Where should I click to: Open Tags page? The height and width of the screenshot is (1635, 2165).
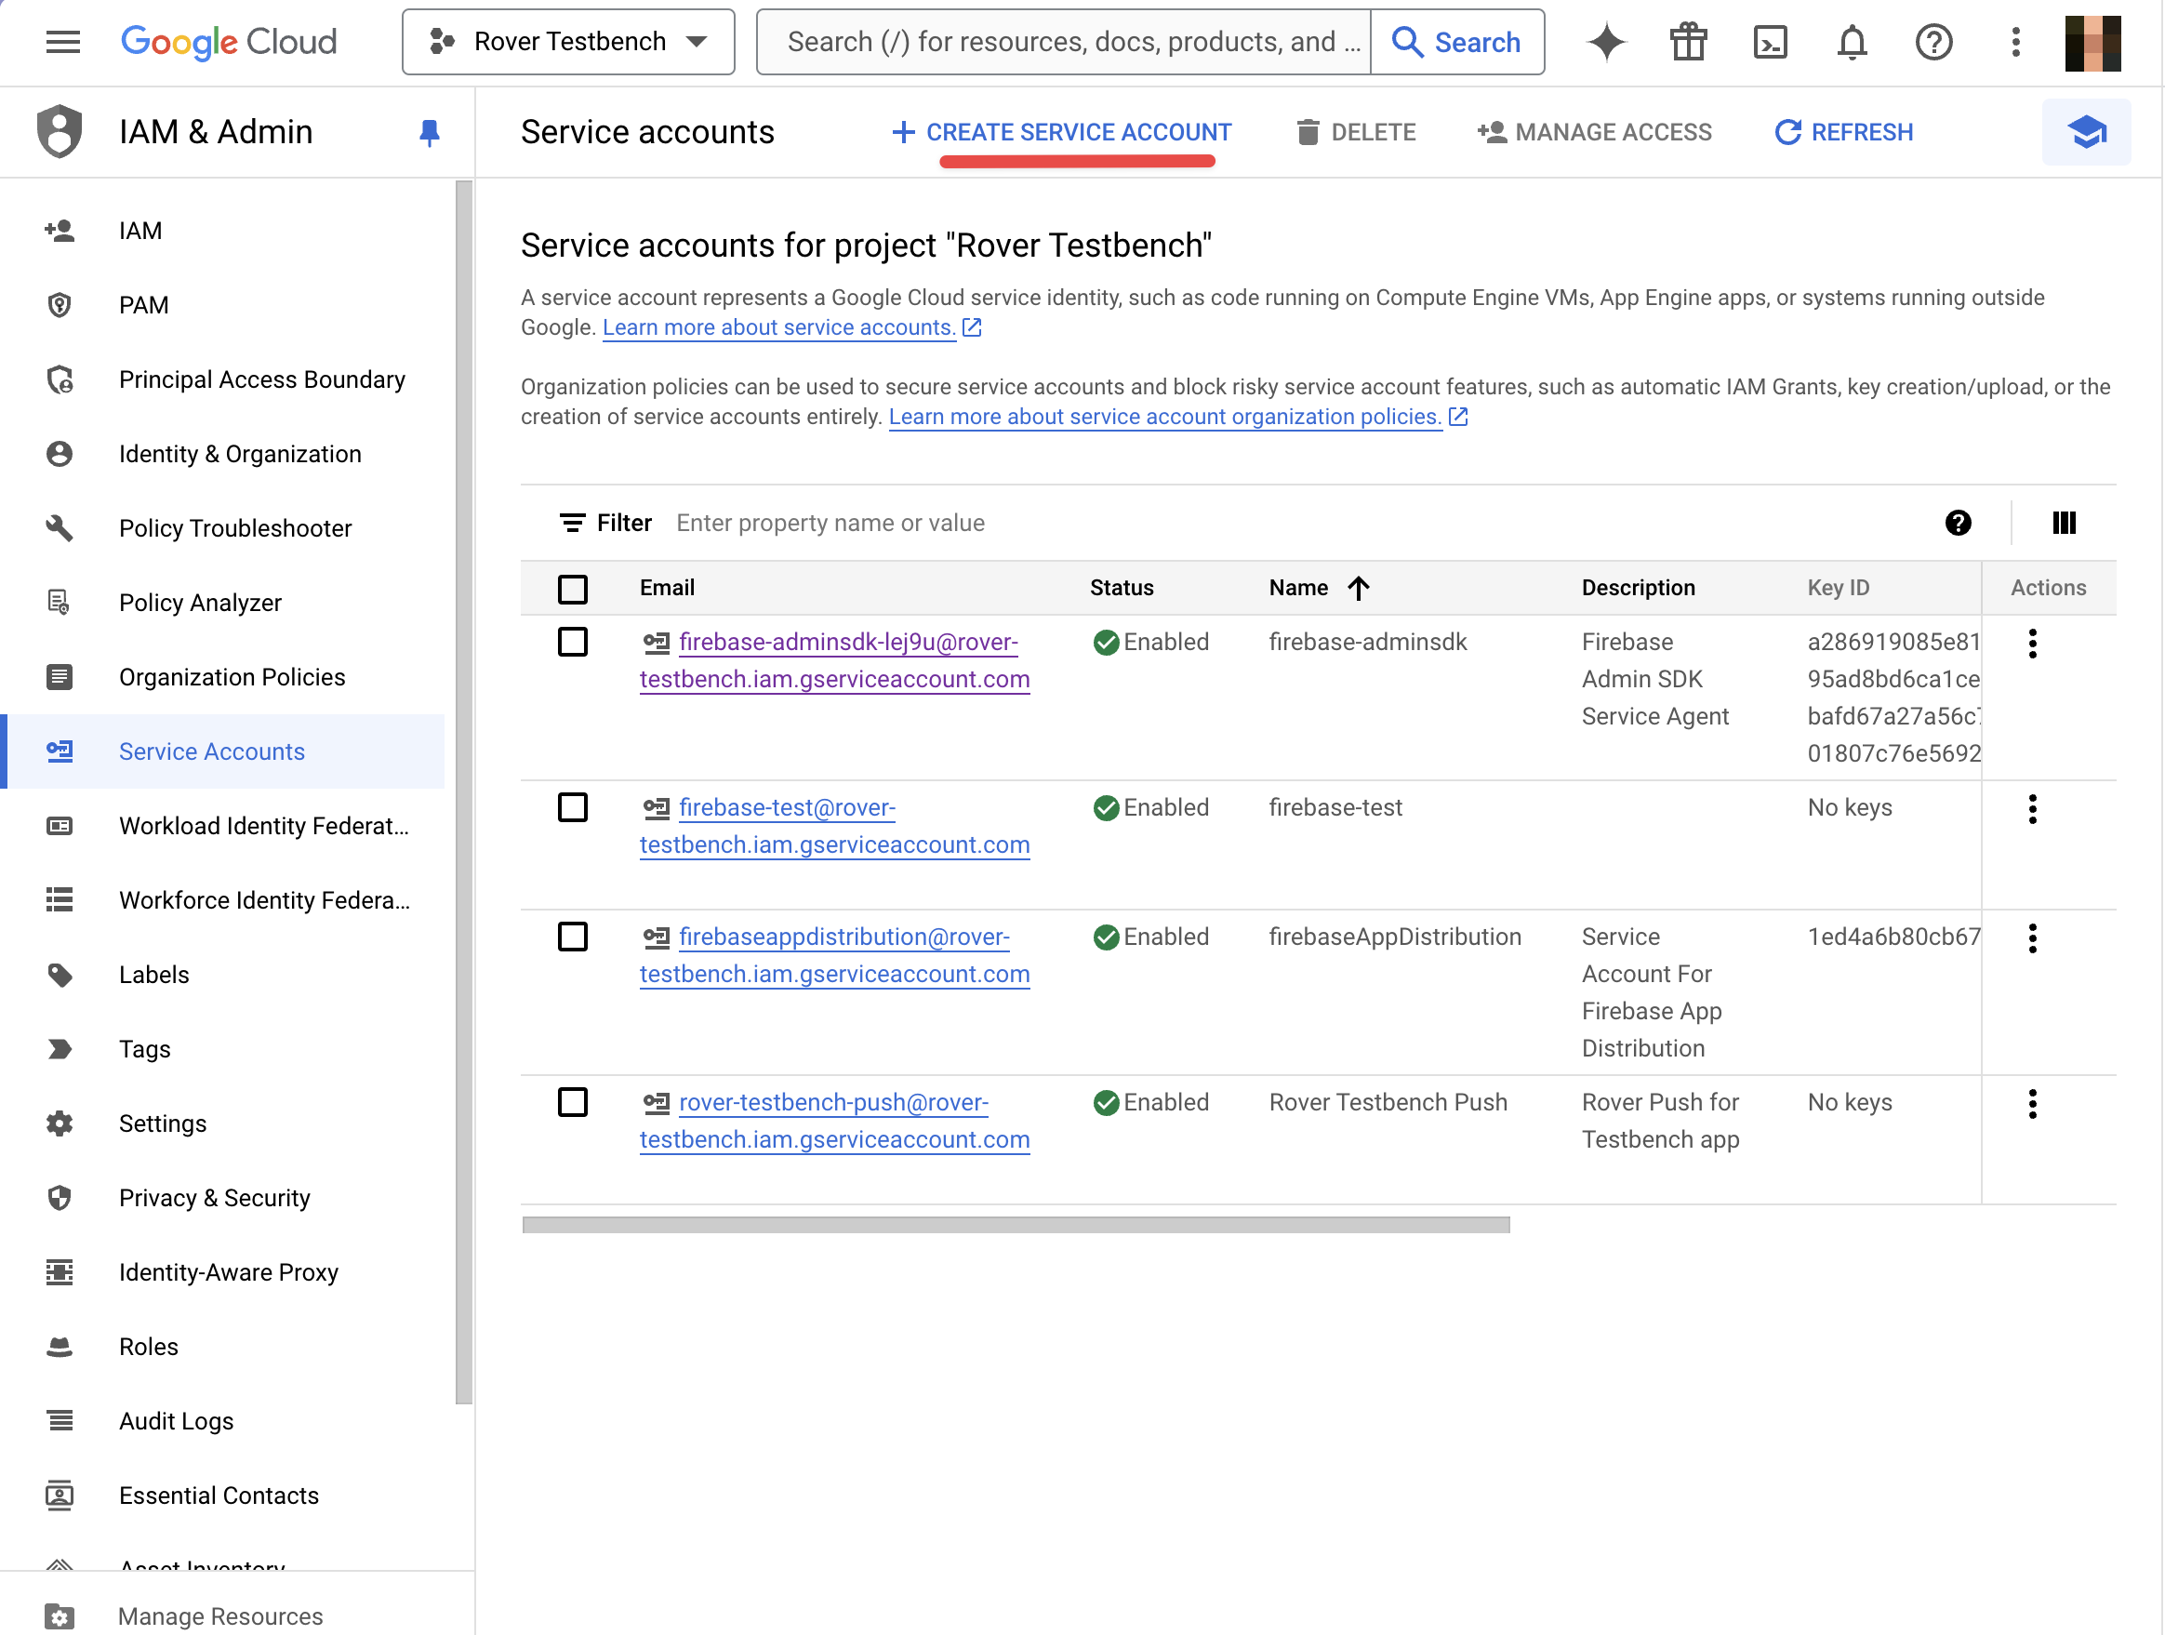tap(223, 1049)
